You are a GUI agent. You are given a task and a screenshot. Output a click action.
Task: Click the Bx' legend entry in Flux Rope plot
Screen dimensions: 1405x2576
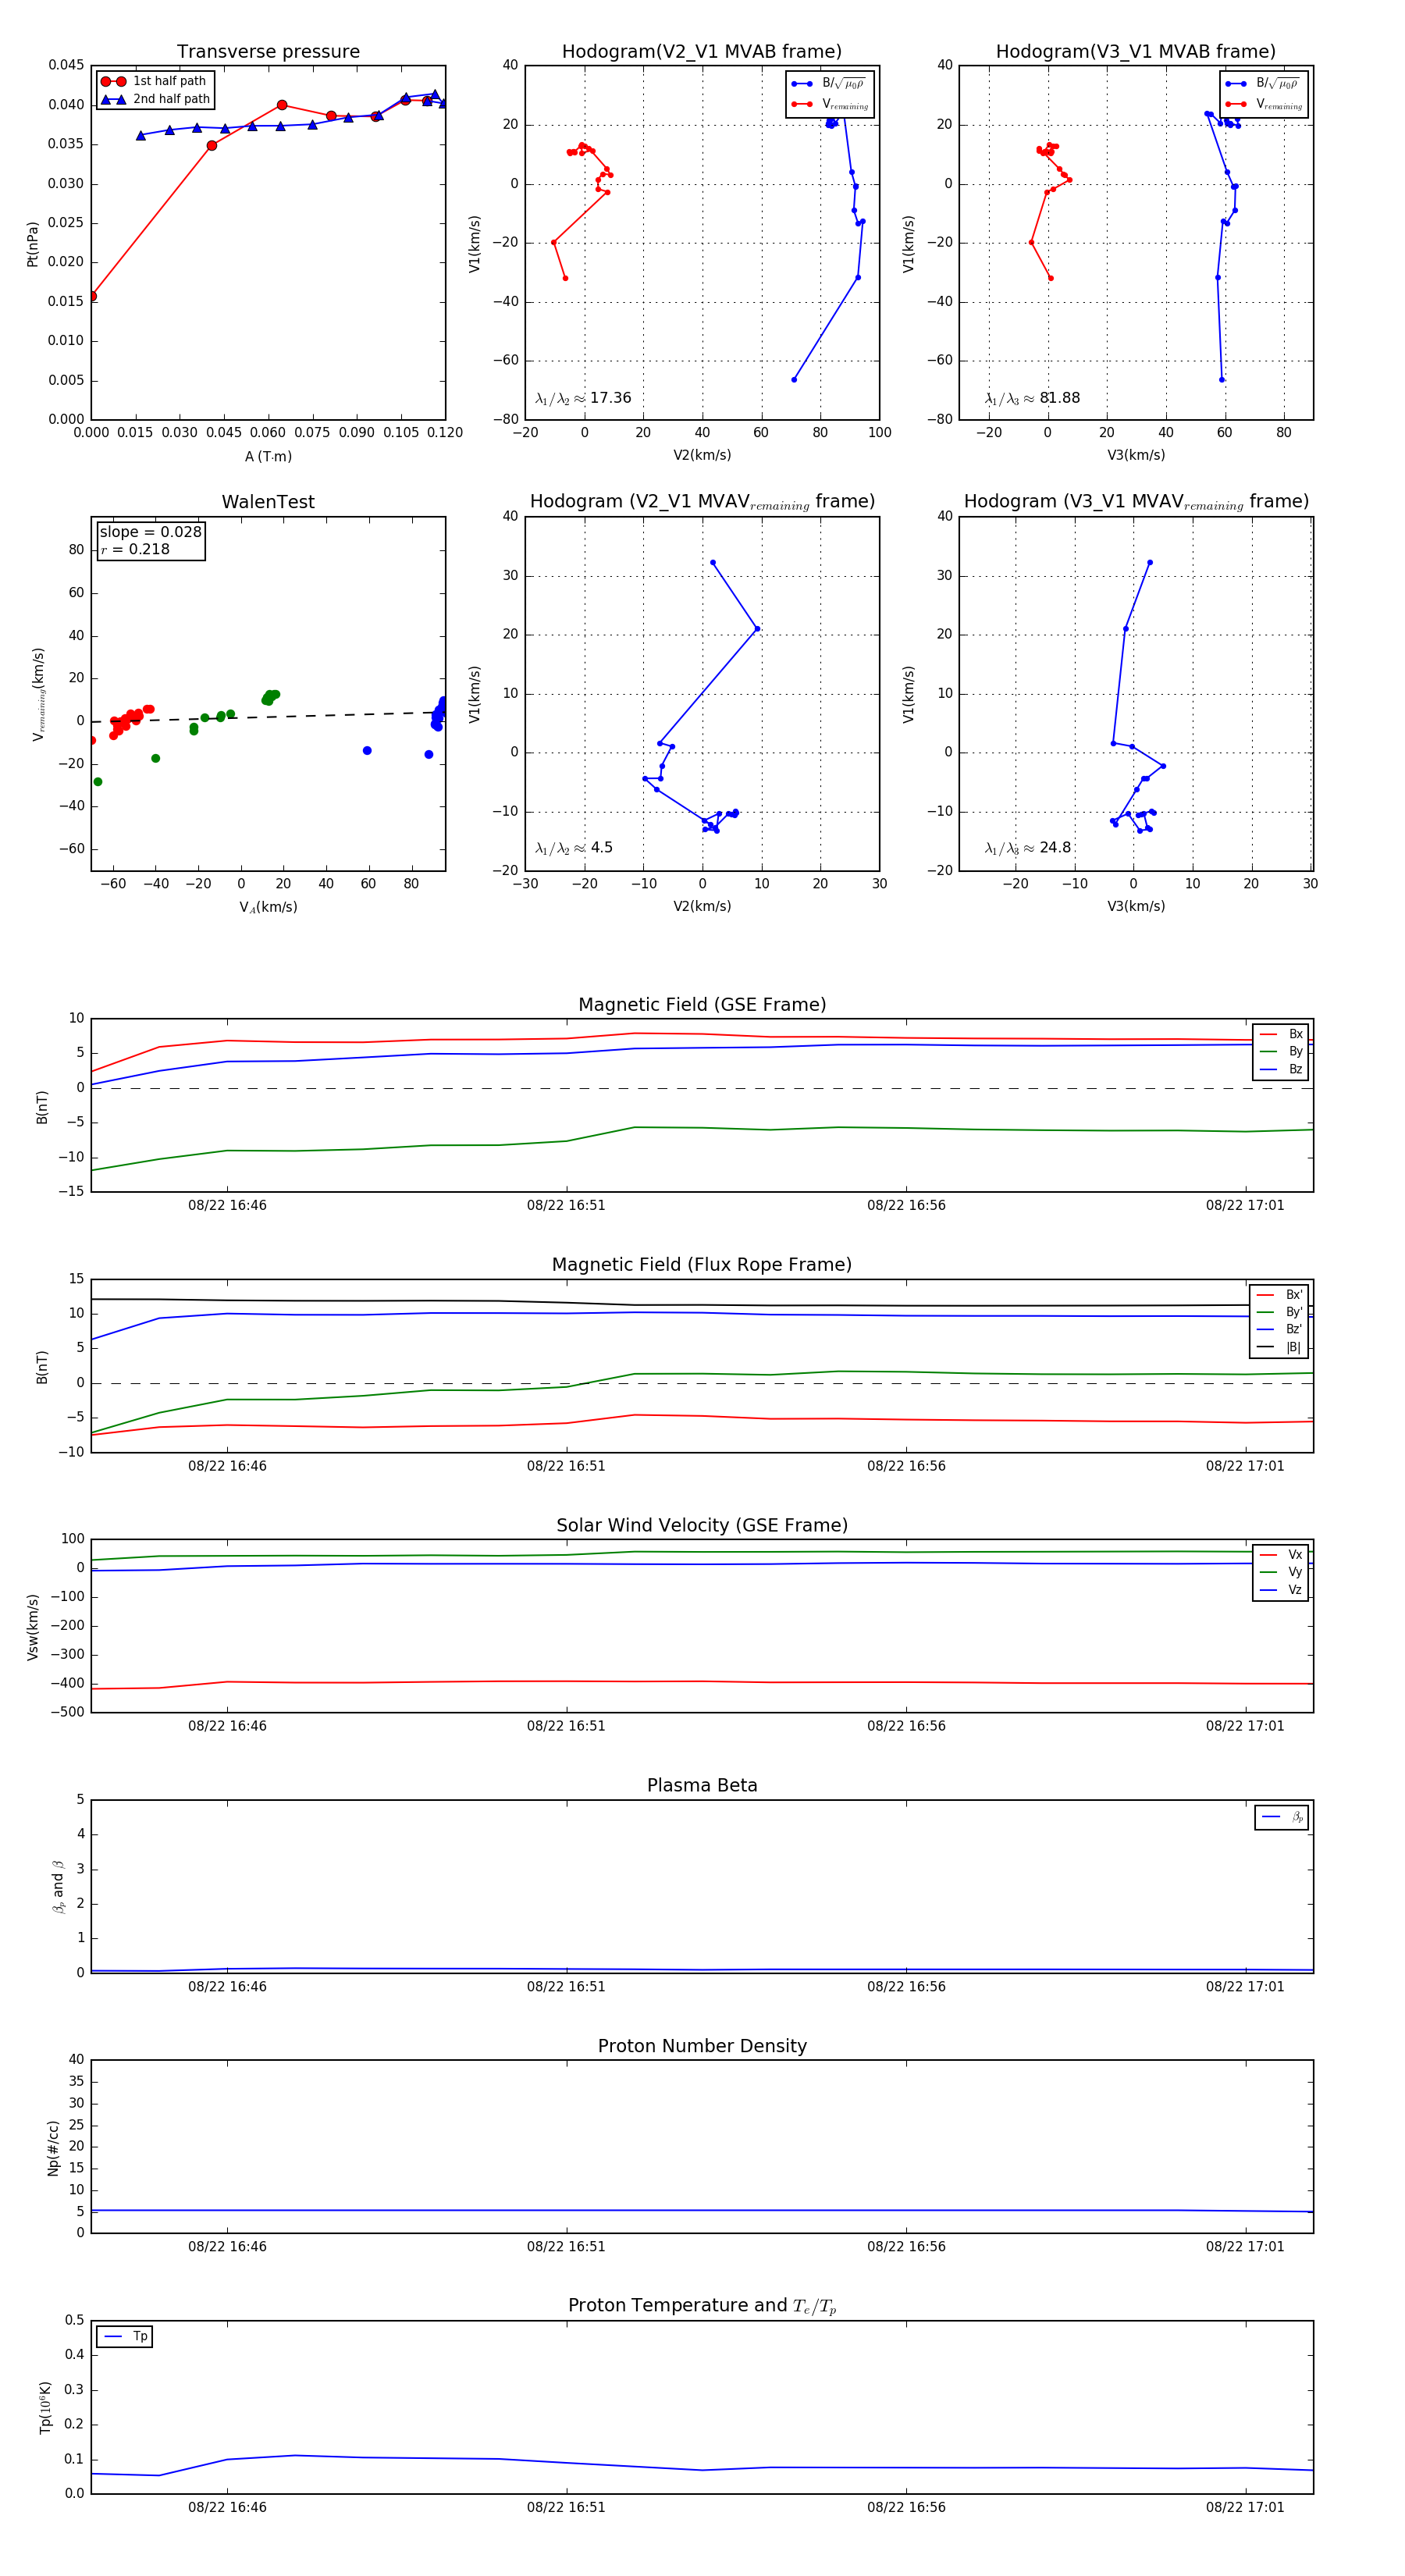(x=1280, y=1294)
